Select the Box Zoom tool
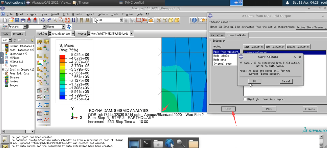This screenshot has width=327, height=148. [x=61, y=20]
